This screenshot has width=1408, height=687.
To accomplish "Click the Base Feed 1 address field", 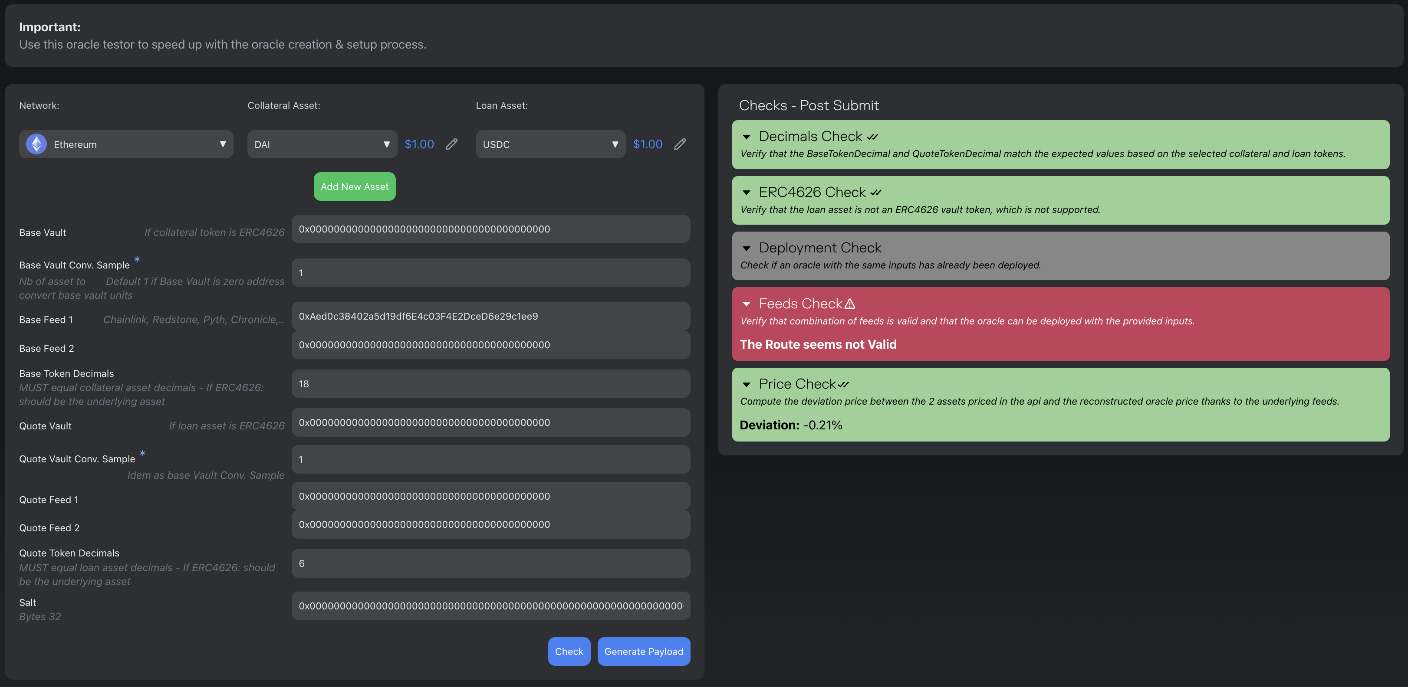I will point(490,316).
